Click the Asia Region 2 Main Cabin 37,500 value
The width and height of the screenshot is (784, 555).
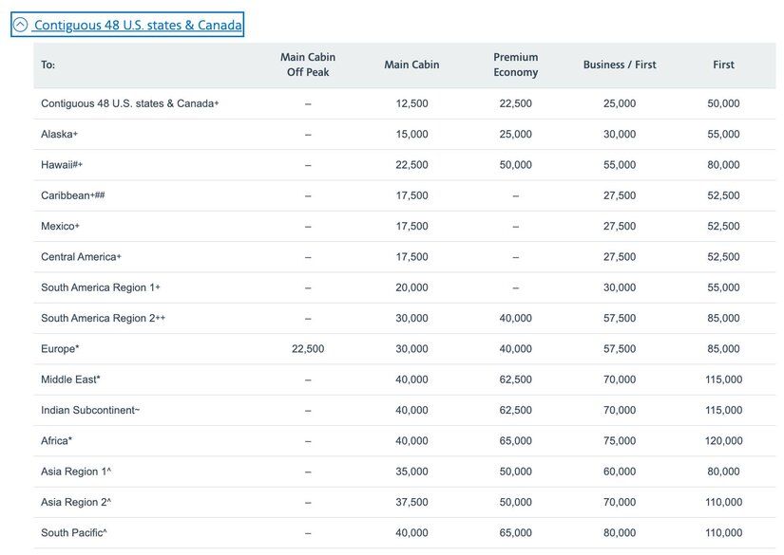pyautogui.click(x=411, y=502)
